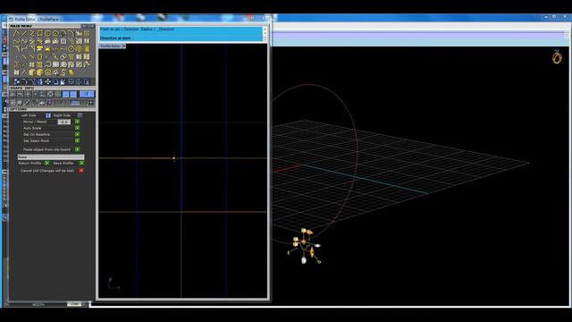Click the red Cancel all changes button

81,171
